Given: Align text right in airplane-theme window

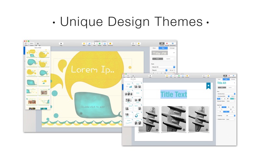Looking at the screenshot, I should [x=229, y=107].
